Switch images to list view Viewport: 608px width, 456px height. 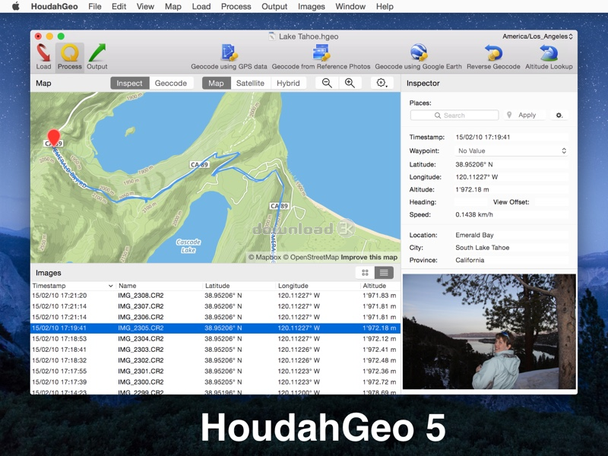pos(384,273)
